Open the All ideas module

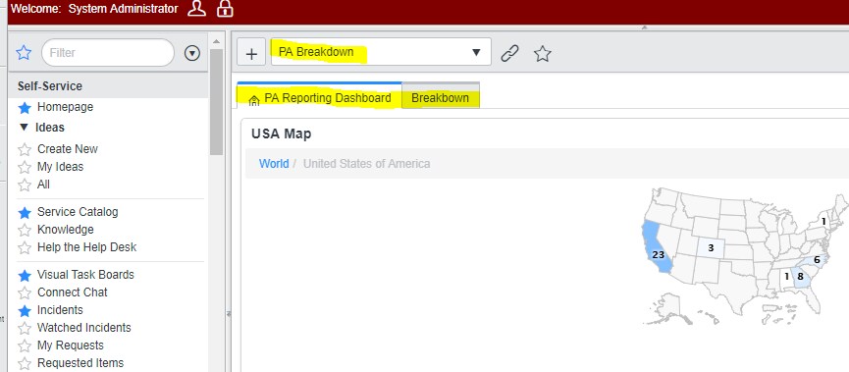(43, 185)
